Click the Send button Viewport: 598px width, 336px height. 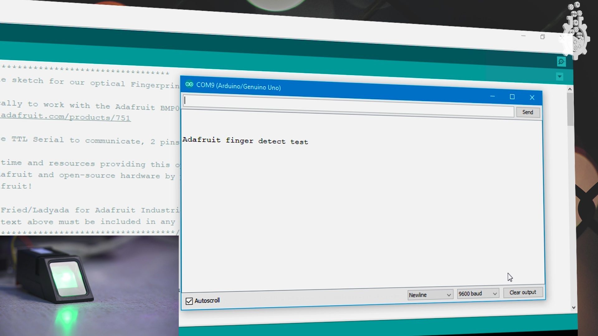(x=528, y=112)
